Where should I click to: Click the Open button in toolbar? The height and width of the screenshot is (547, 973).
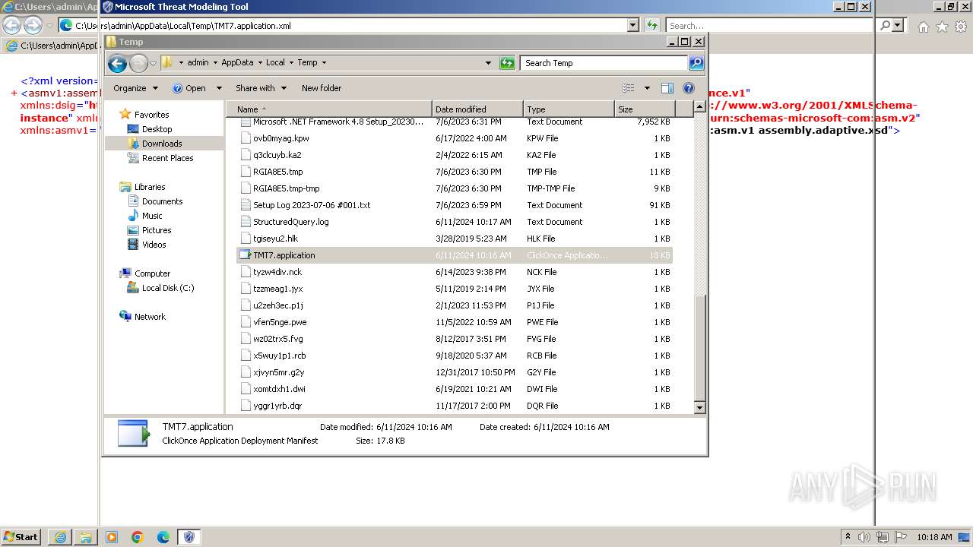tap(189, 88)
